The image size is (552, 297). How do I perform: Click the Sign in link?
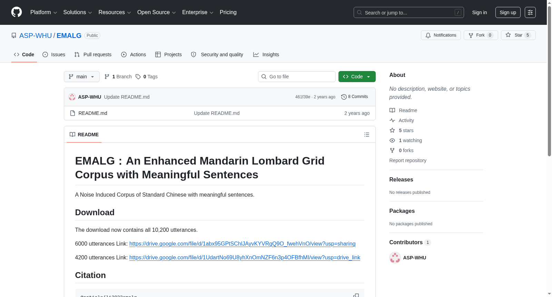(x=480, y=12)
